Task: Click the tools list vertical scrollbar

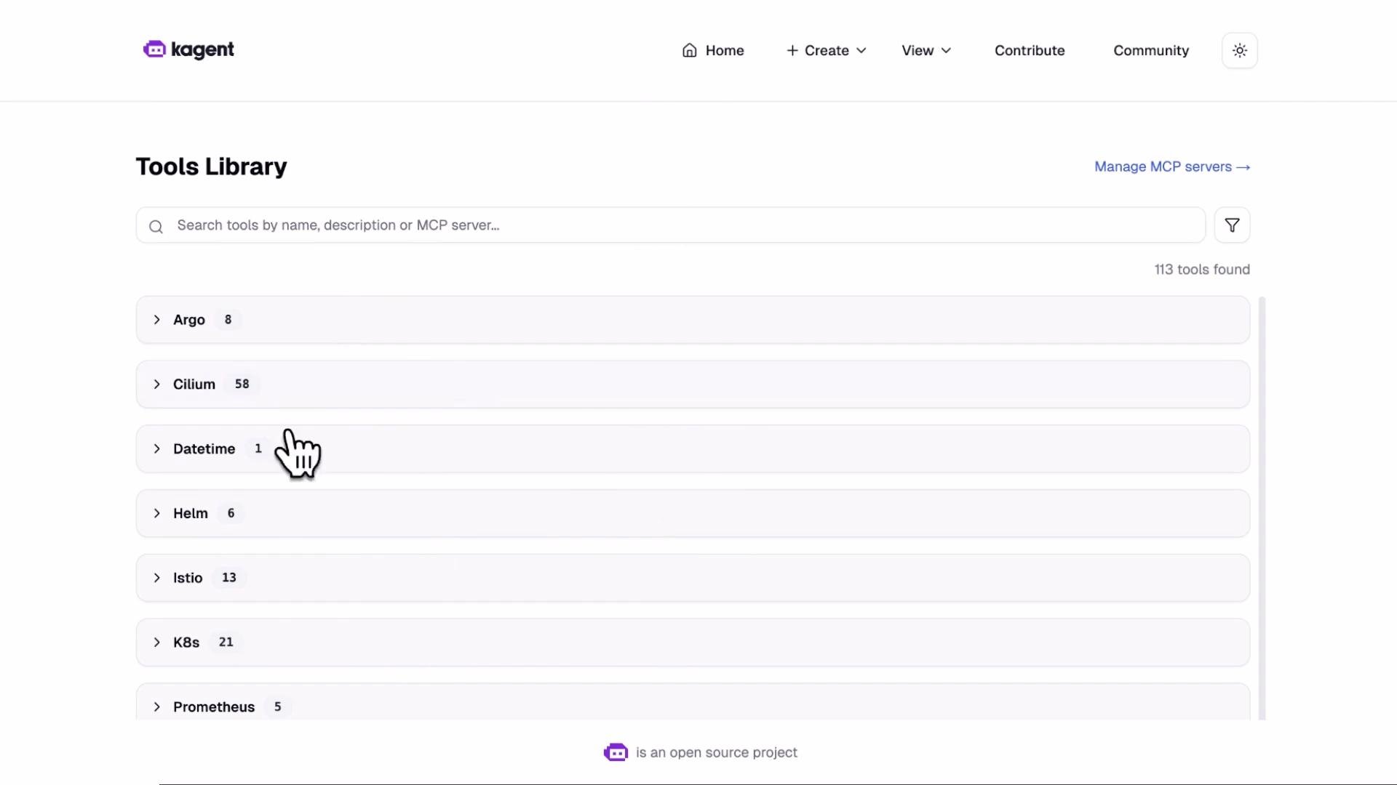Action: click(x=1262, y=508)
